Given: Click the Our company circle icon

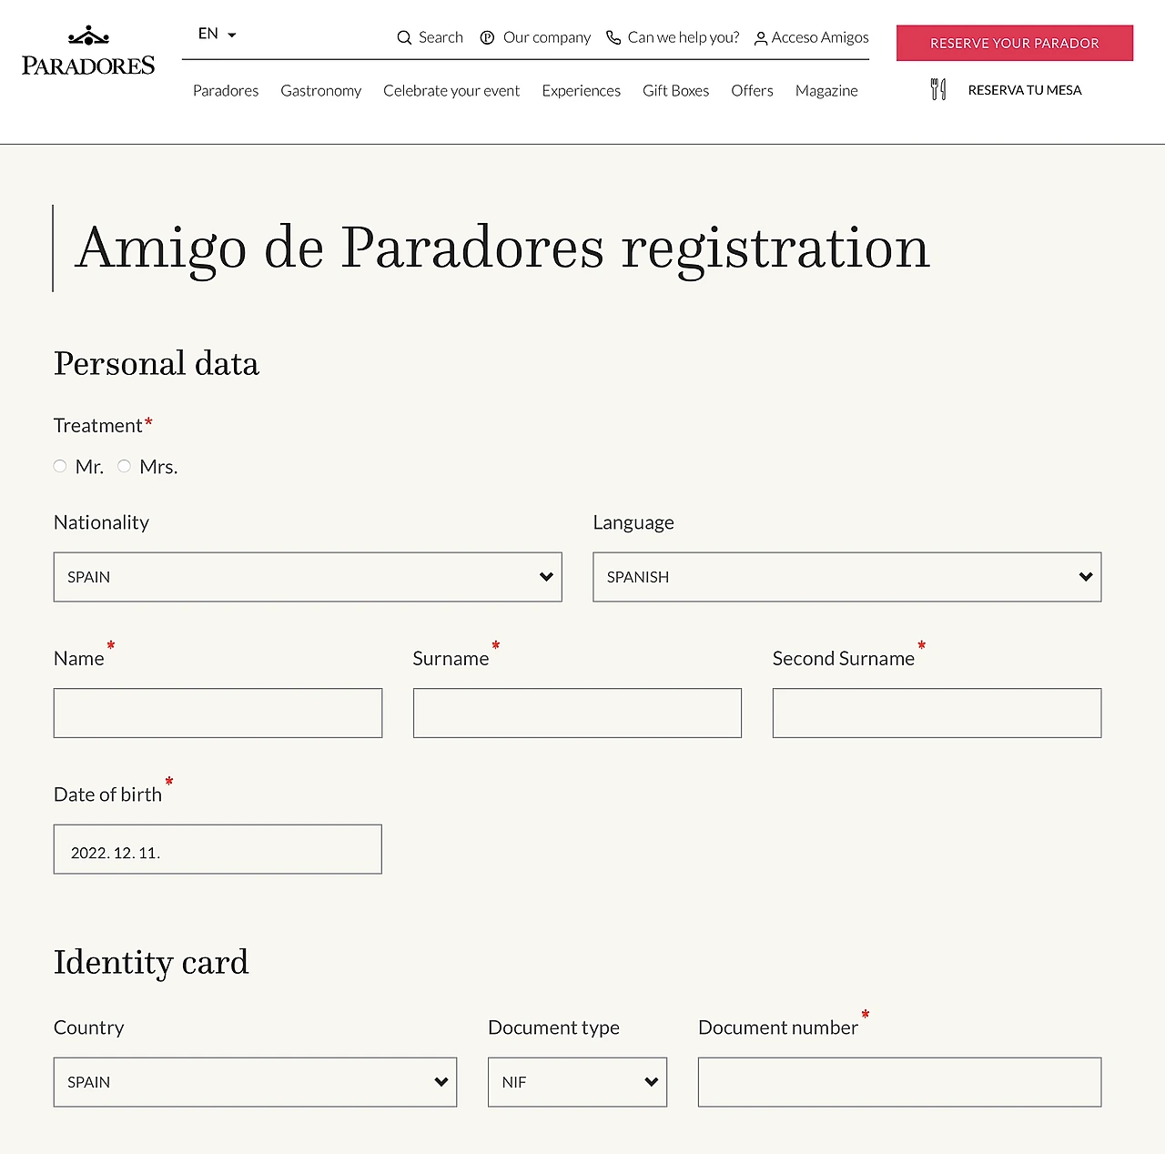Looking at the screenshot, I should point(487,37).
